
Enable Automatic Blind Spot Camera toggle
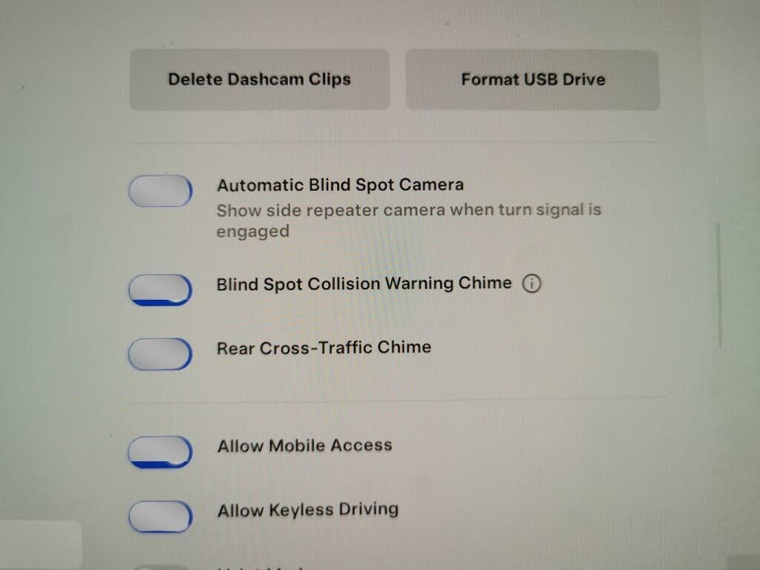coord(160,191)
